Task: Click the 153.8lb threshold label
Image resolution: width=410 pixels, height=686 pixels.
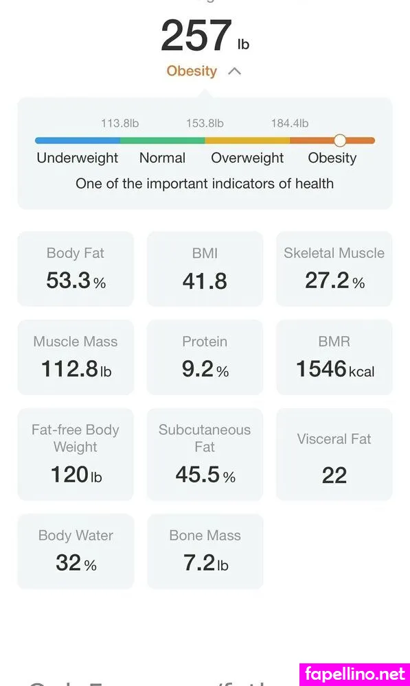Action: [x=205, y=123]
